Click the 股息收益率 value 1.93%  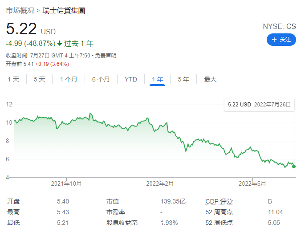tap(169, 223)
